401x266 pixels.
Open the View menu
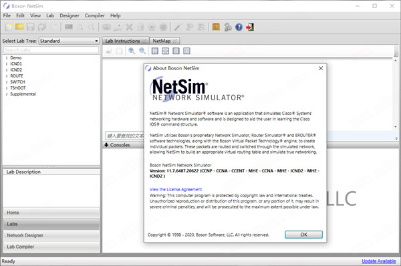(x=35, y=15)
